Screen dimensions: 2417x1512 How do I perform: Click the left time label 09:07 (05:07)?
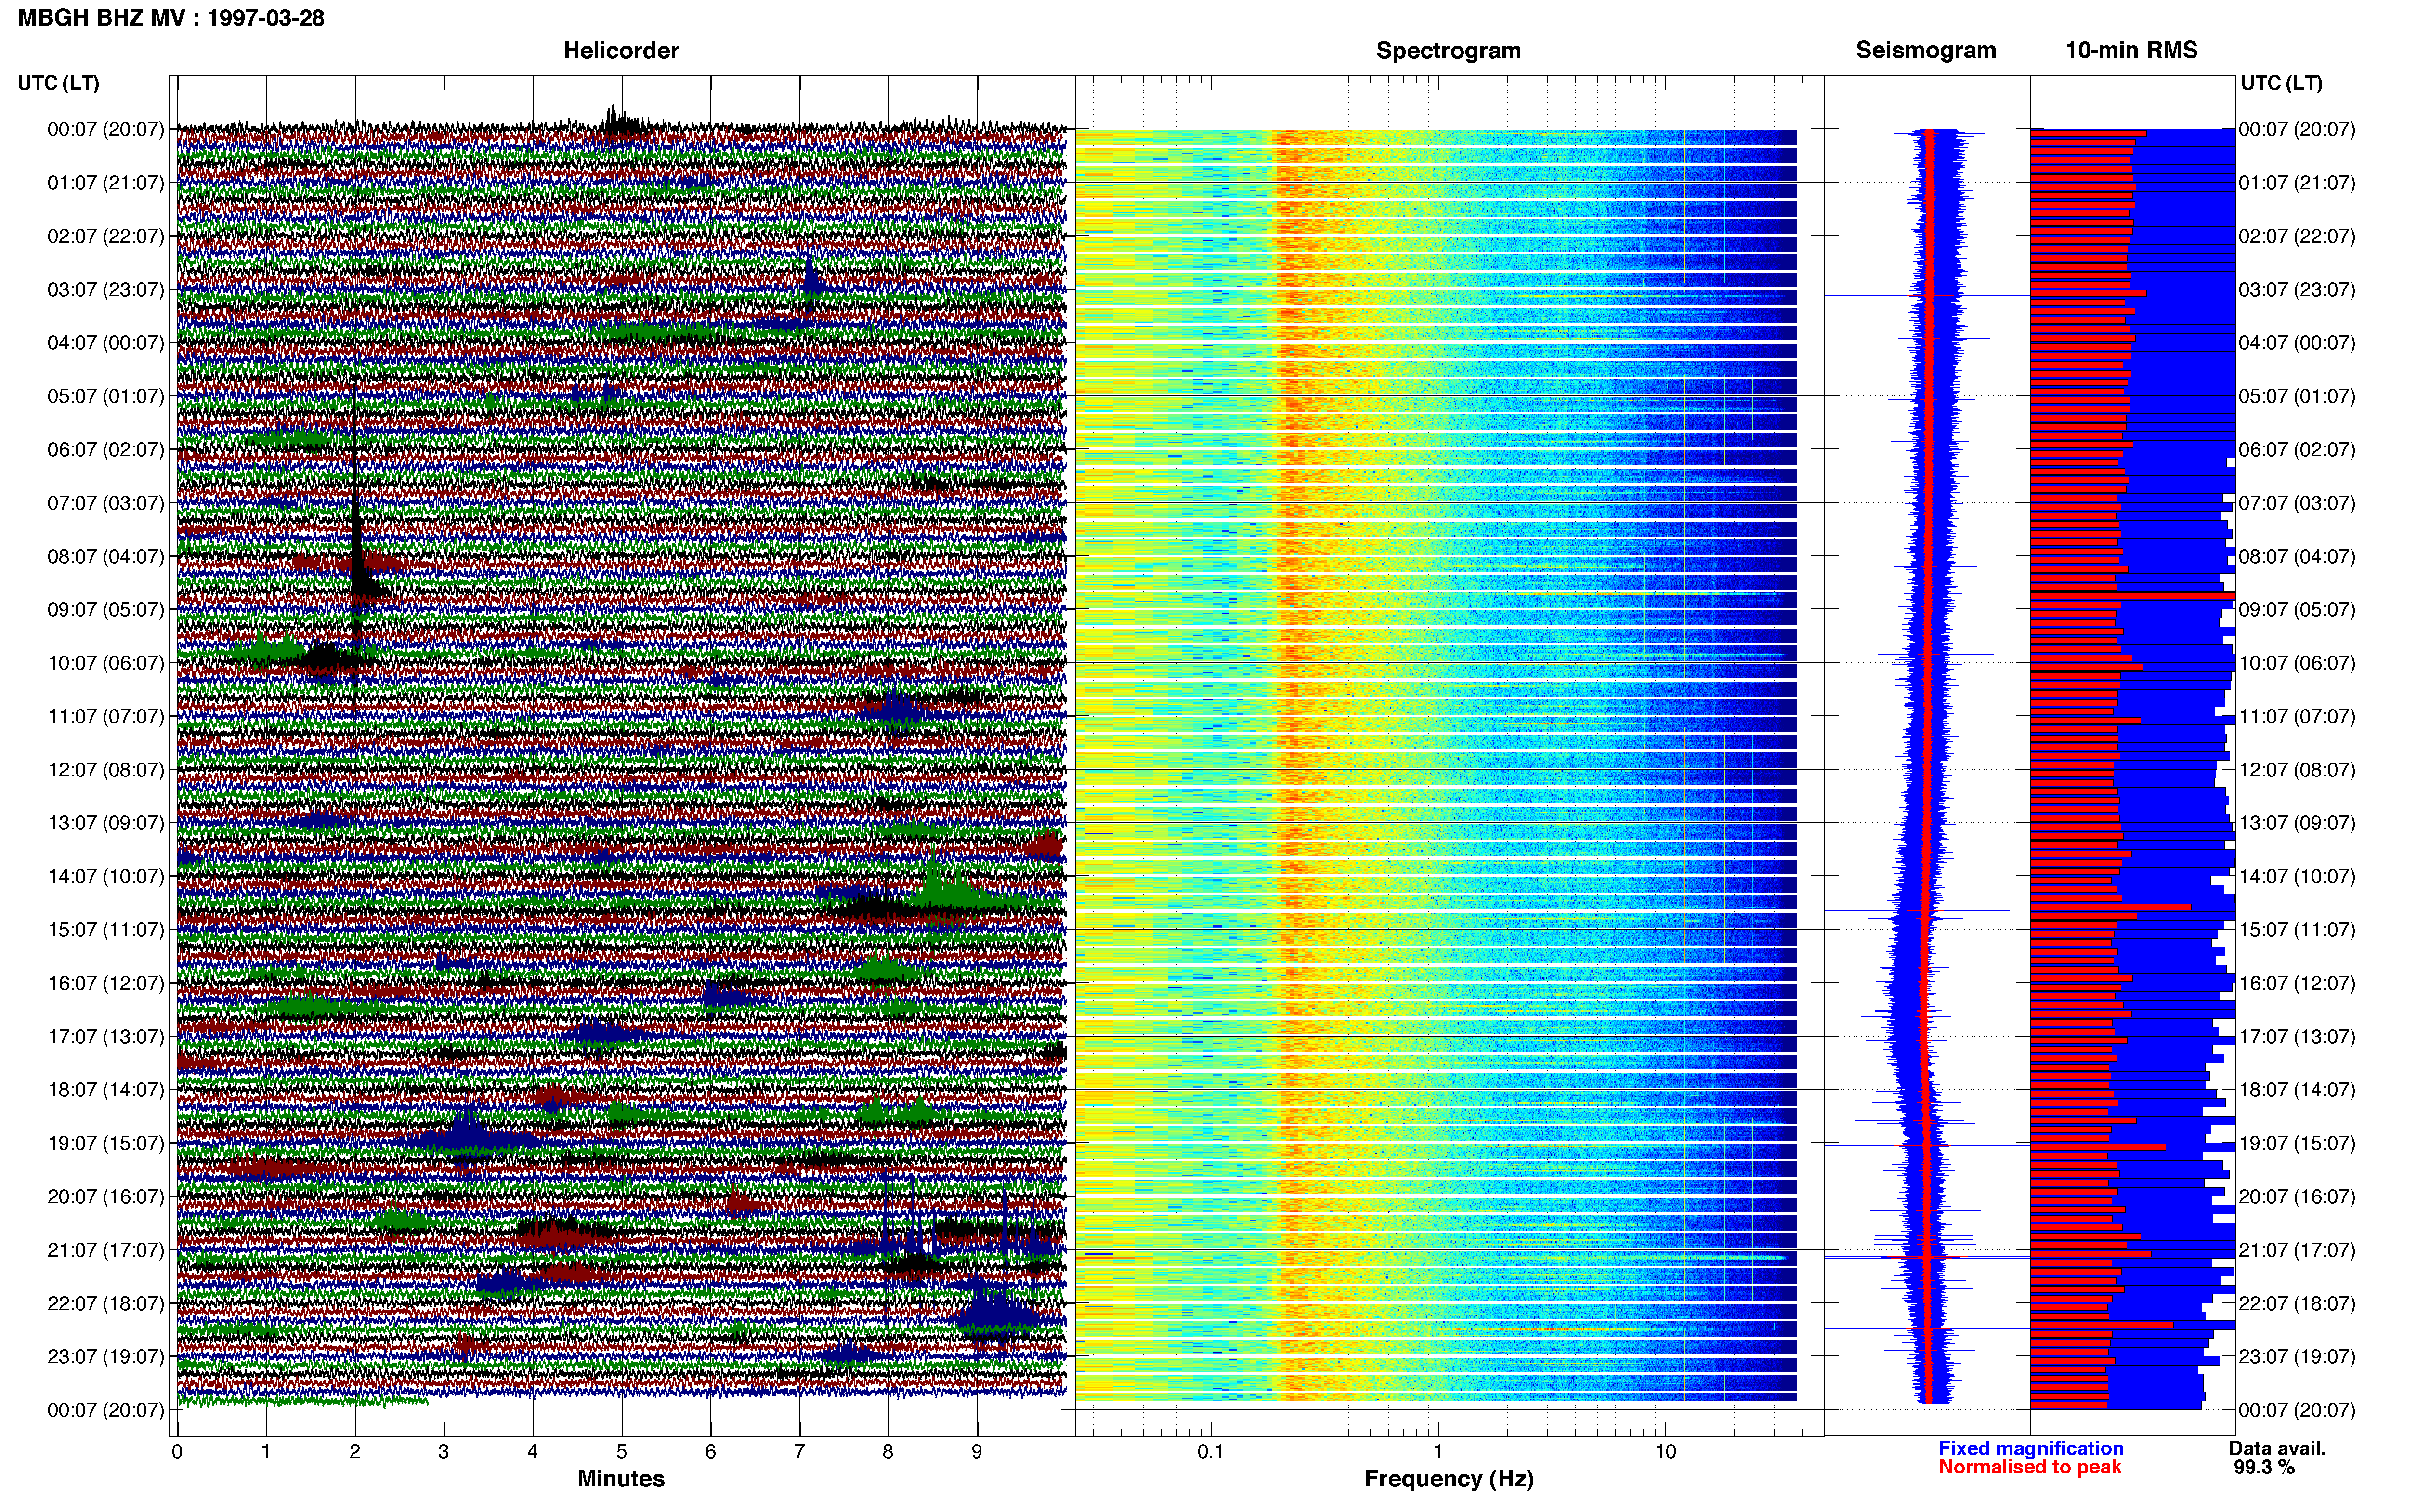coord(106,609)
